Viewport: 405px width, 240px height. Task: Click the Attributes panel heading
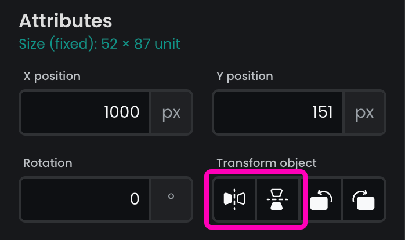coord(66,21)
